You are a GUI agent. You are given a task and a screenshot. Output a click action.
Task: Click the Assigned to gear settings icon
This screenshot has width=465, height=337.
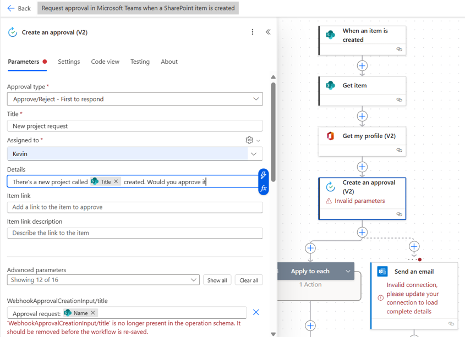pyautogui.click(x=249, y=140)
